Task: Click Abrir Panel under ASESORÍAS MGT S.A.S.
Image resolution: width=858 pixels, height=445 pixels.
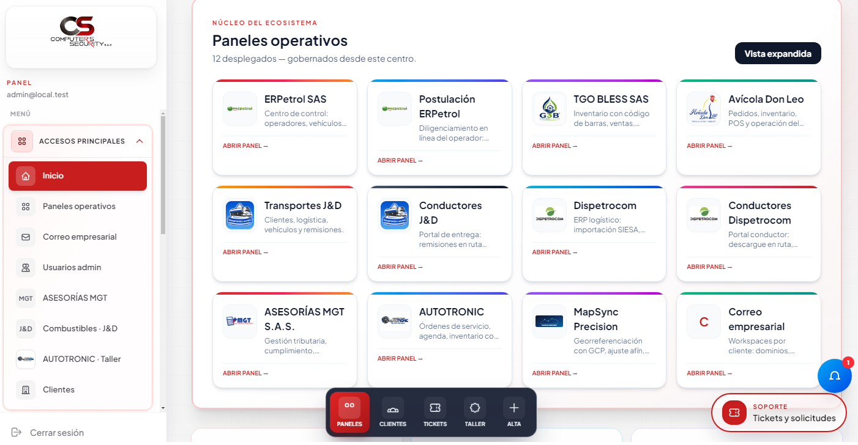Action: pos(245,373)
